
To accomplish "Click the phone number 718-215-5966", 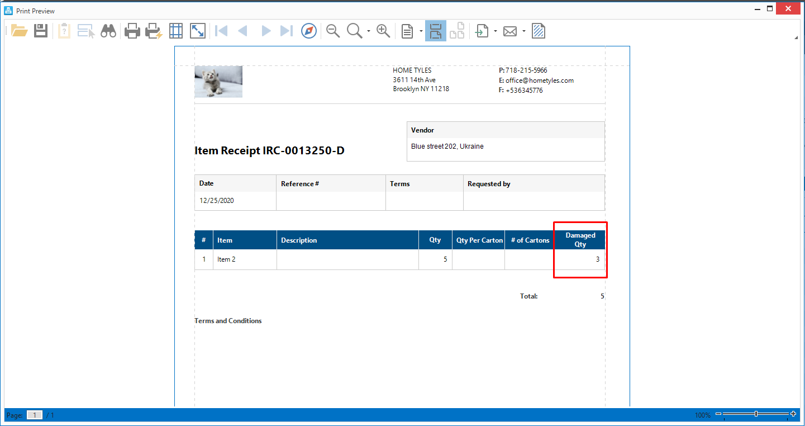I will (526, 70).
